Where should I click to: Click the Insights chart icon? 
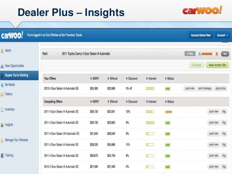click(x=2, y=125)
